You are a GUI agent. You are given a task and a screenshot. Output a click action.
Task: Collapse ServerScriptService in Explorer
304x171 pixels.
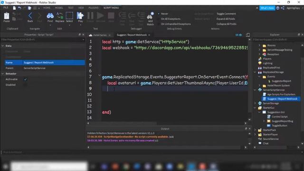point(255,90)
